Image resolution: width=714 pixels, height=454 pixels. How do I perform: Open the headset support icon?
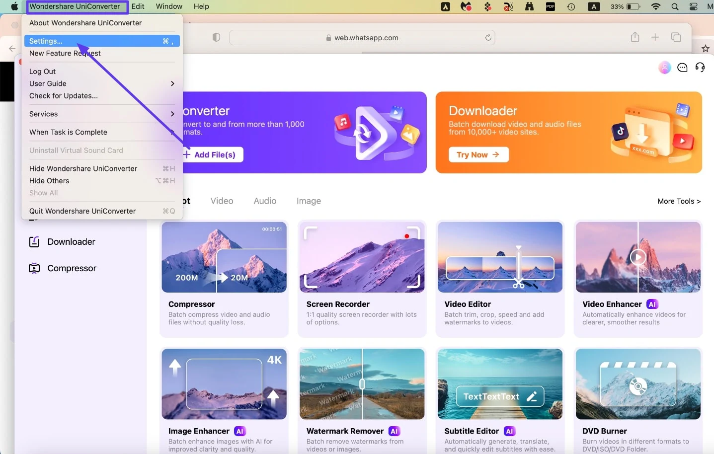(x=700, y=68)
